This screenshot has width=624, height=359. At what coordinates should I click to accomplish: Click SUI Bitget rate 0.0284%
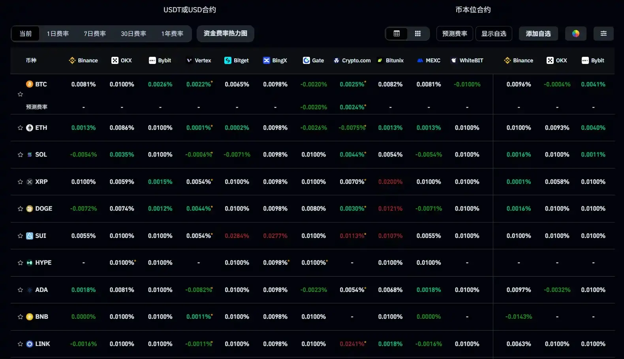point(237,236)
